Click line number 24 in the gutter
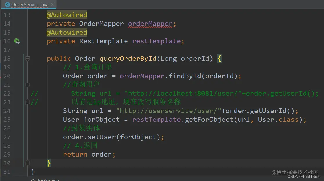The image size is (324, 181). coord(7,111)
